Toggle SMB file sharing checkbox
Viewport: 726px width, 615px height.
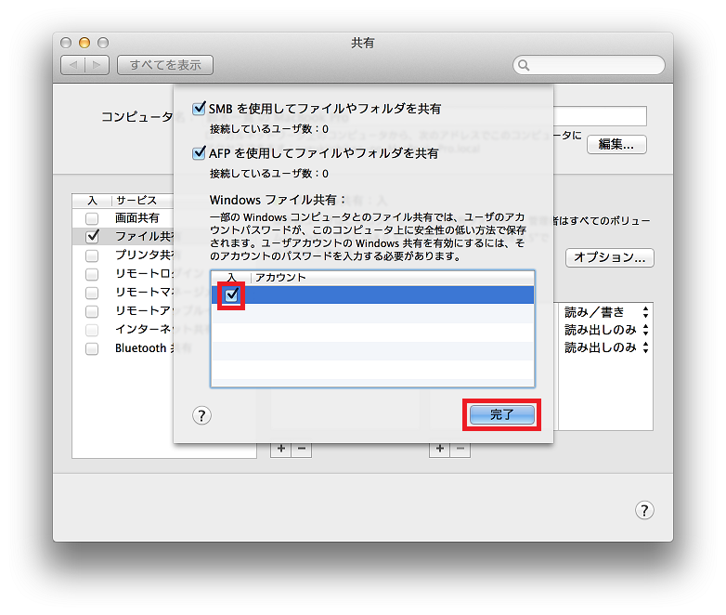tap(199, 109)
